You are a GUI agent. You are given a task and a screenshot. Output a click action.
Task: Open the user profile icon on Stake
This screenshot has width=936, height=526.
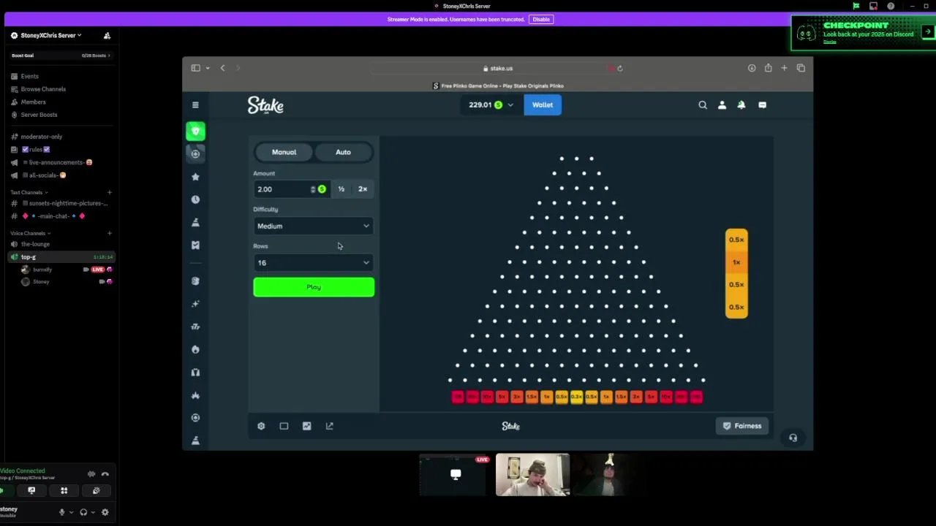(x=722, y=105)
